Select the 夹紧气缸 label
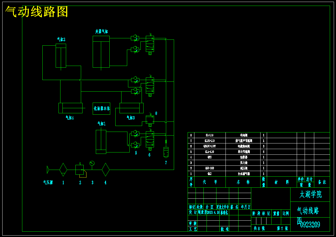The height and width of the screenshot is (237, 336). point(101,31)
